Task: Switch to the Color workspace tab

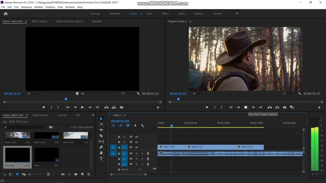Action: [149, 13]
